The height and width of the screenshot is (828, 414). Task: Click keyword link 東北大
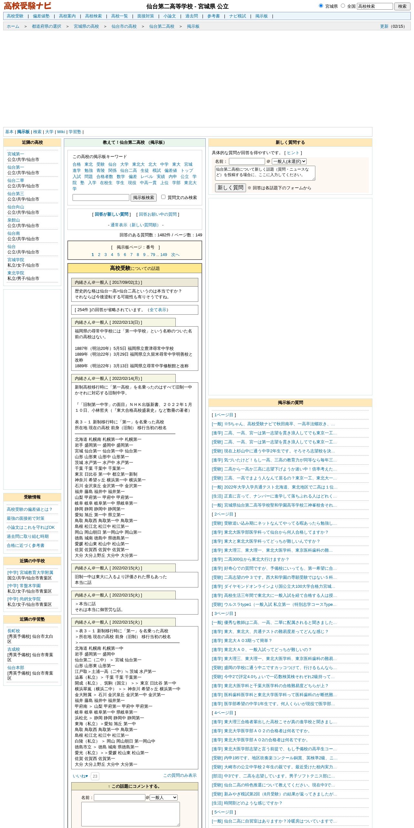(x=138, y=164)
